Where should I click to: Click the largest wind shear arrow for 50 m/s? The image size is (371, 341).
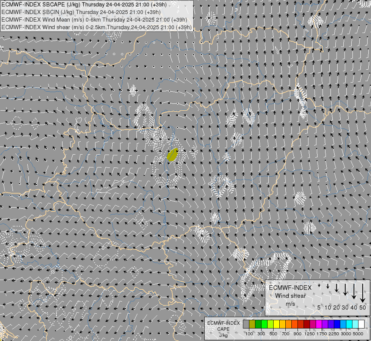(363, 293)
